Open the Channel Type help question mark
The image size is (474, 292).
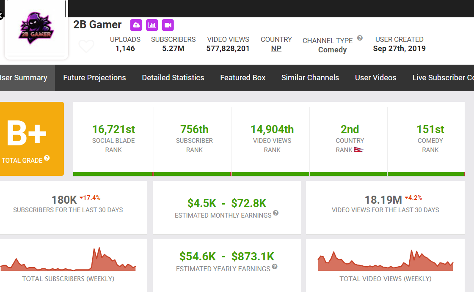coord(360,38)
